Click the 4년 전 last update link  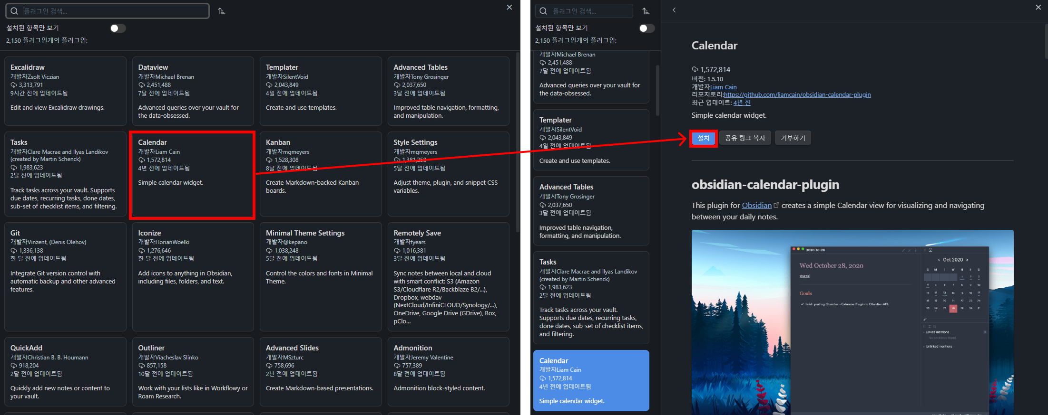(742, 103)
